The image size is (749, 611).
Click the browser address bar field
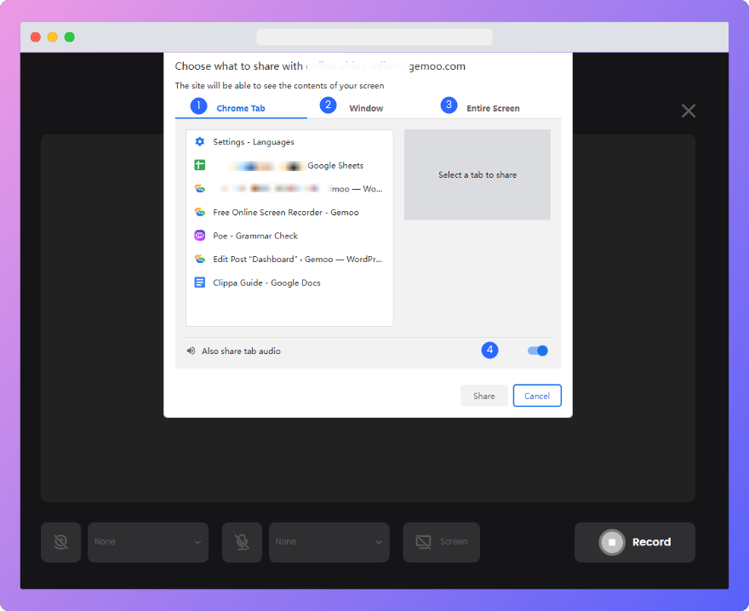coord(374,37)
